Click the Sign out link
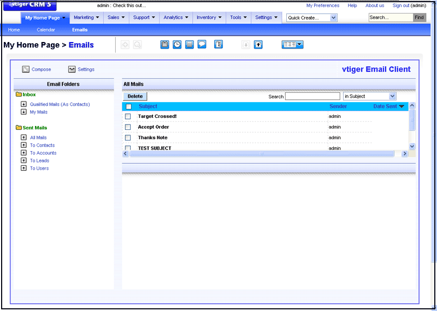Screen dimensions: 437x311 401,5
